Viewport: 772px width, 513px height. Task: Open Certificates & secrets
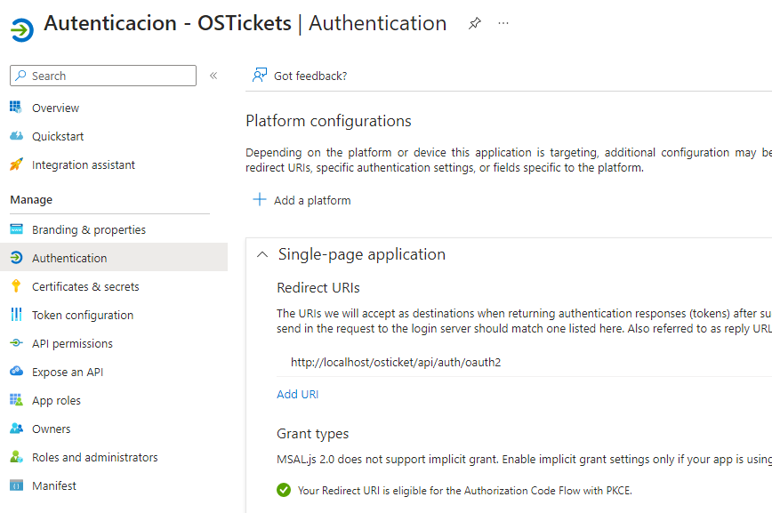pos(85,286)
